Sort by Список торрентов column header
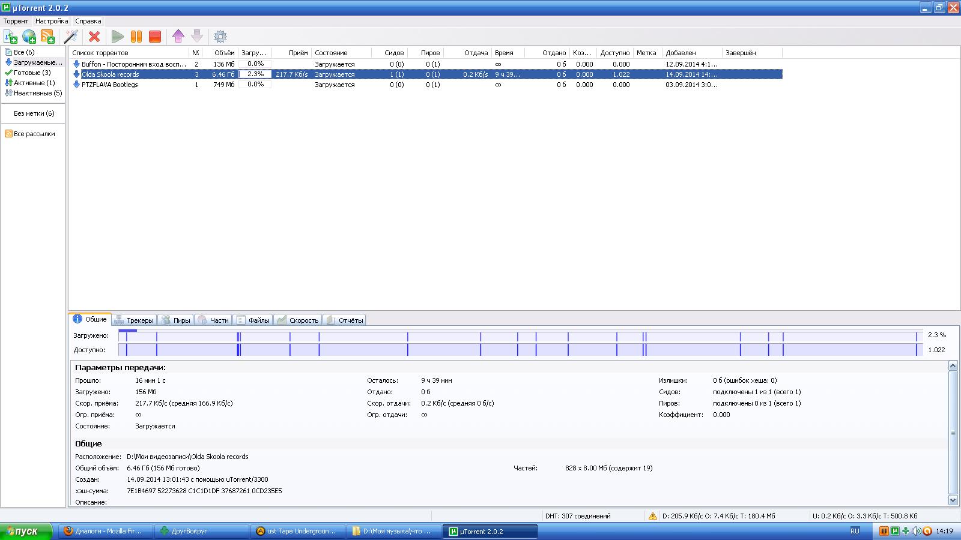The height and width of the screenshot is (540, 961). 129,53
